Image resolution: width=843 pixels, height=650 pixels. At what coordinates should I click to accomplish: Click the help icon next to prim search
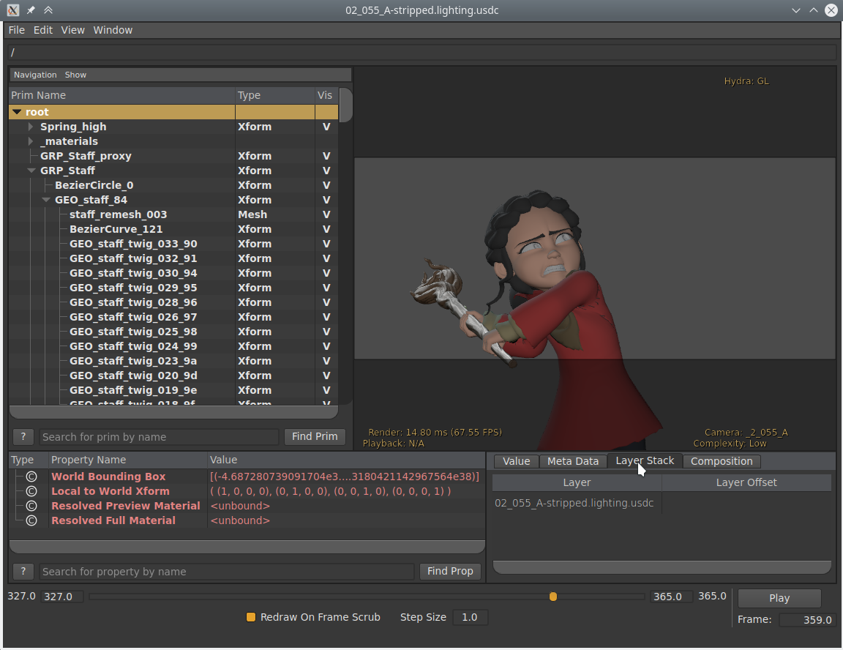coord(22,437)
